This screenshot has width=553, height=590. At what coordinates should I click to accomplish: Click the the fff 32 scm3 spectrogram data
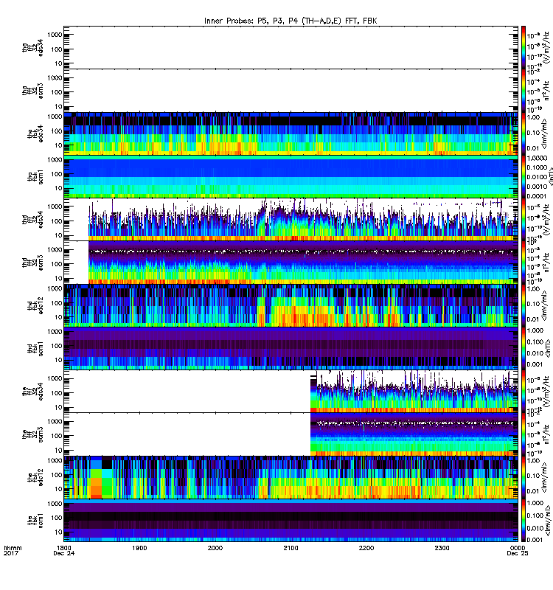[414, 434]
